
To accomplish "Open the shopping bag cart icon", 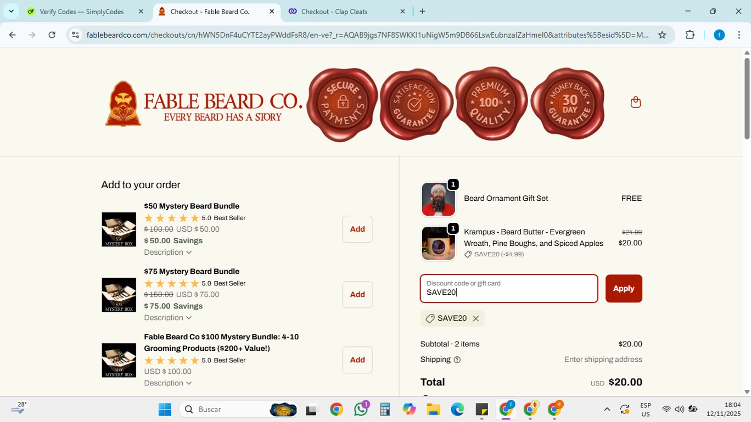I will (635, 102).
